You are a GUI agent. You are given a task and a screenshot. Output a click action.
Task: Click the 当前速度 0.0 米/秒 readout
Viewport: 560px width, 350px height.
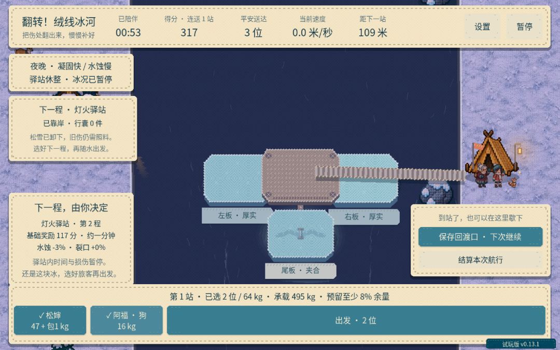coord(313,27)
